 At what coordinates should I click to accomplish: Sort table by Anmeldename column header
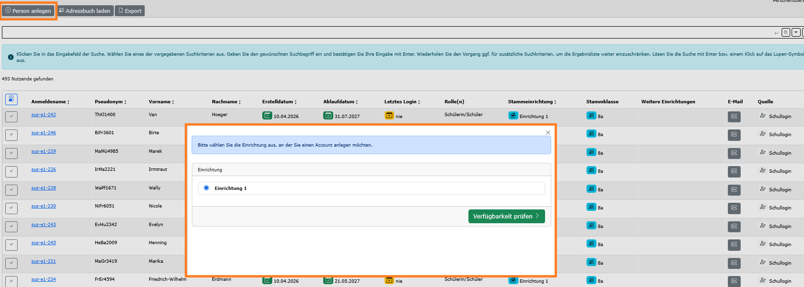tap(50, 102)
